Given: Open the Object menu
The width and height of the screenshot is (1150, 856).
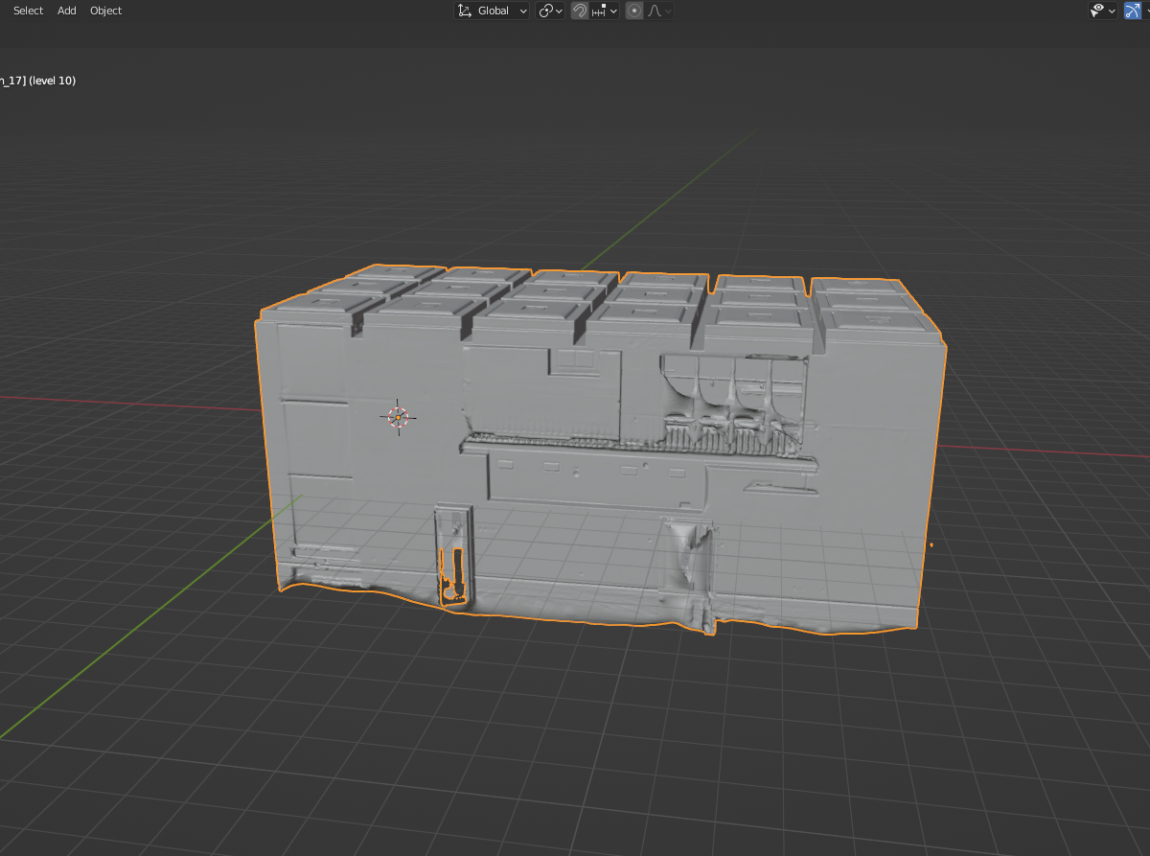Looking at the screenshot, I should click(105, 11).
